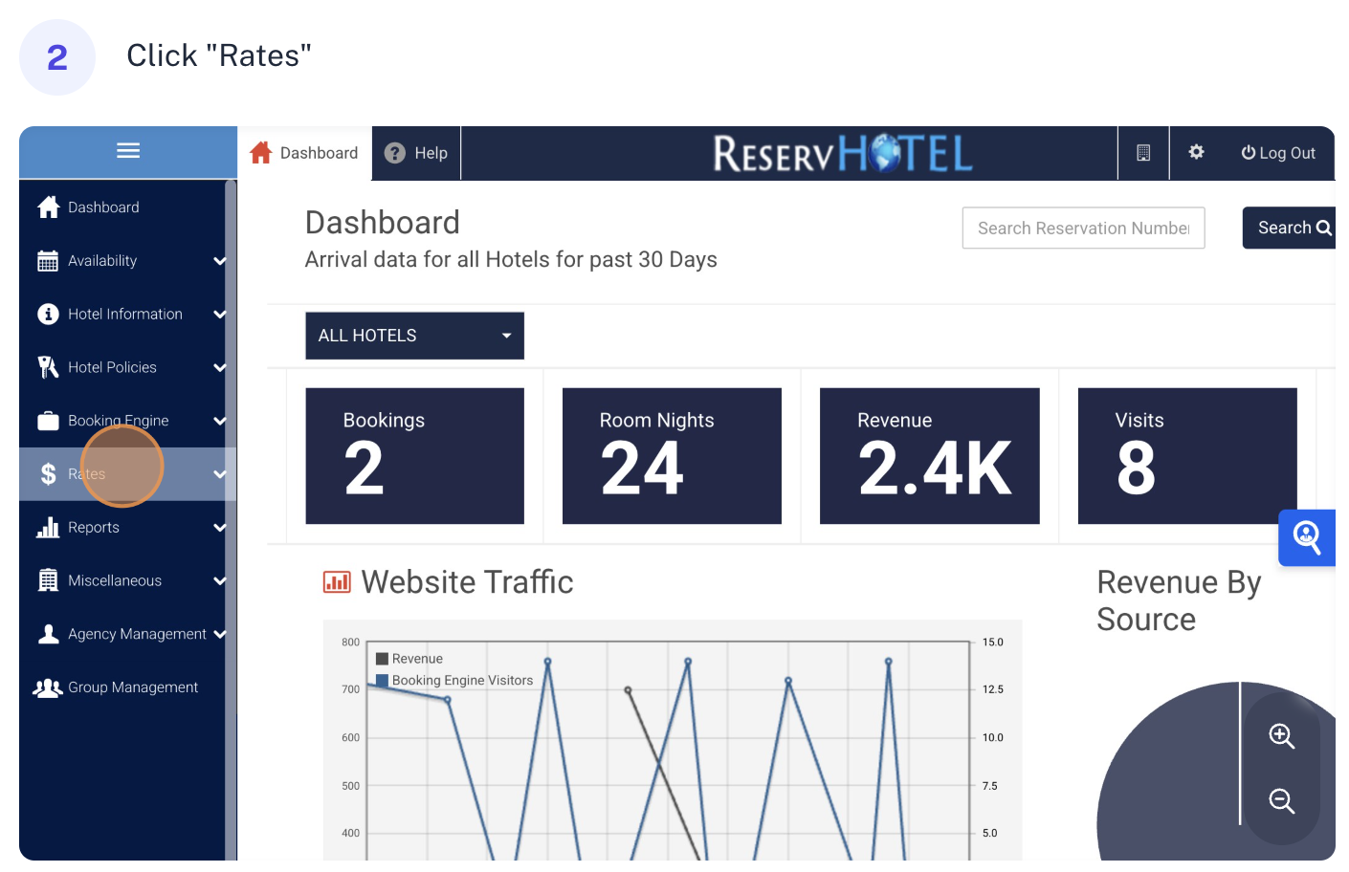Expand the Hotel Policies chevron
The height and width of the screenshot is (872, 1349).
pos(220,368)
